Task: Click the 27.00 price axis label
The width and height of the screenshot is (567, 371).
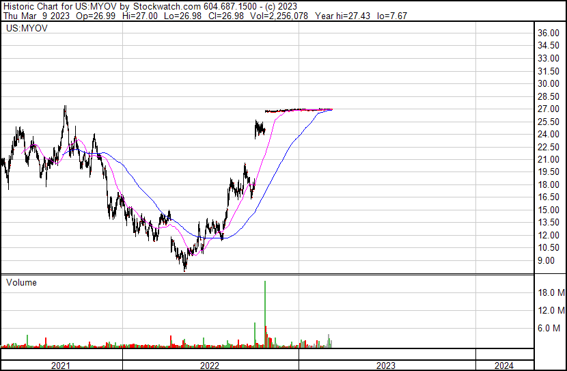Action: (x=549, y=109)
